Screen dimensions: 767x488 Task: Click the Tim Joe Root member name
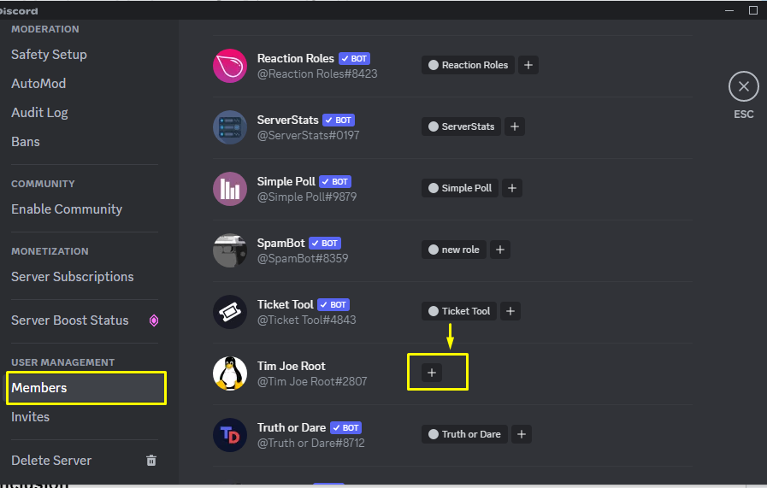click(291, 367)
